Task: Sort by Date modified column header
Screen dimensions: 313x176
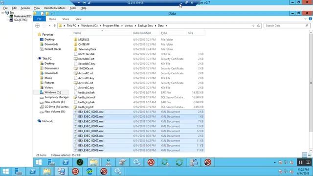Action: pos(145,33)
